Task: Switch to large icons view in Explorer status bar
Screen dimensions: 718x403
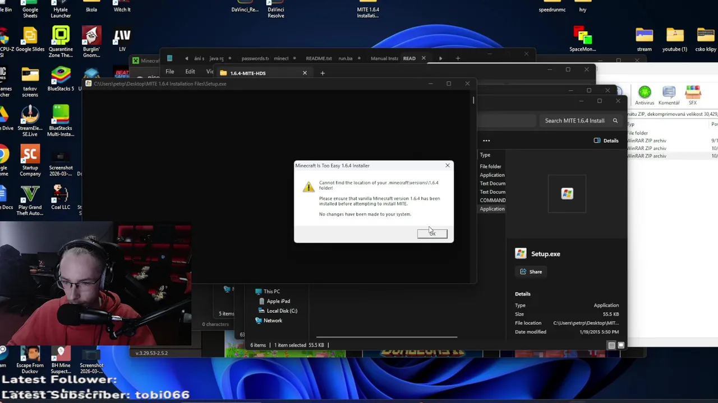Action: [620, 345]
